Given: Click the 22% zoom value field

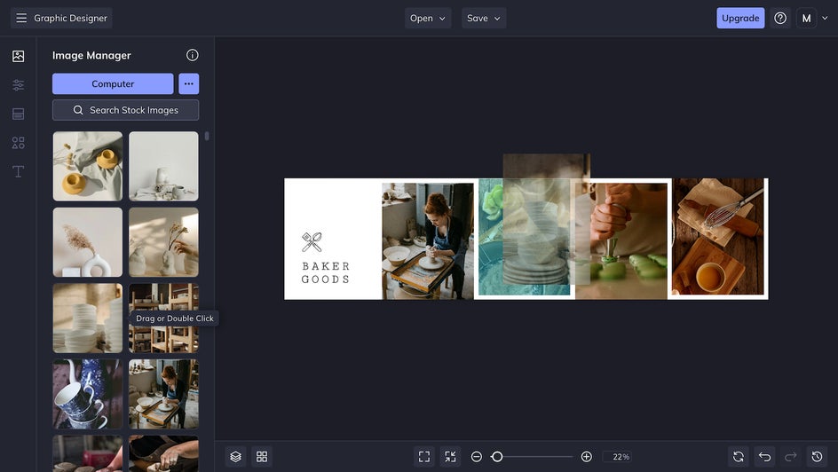Looking at the screenshot, I should pos(618,457).
